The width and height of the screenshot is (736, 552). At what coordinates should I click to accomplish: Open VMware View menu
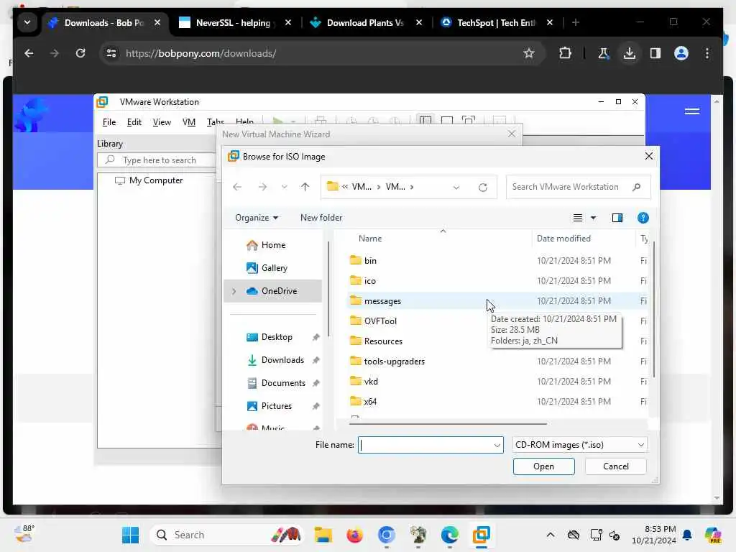162,122
